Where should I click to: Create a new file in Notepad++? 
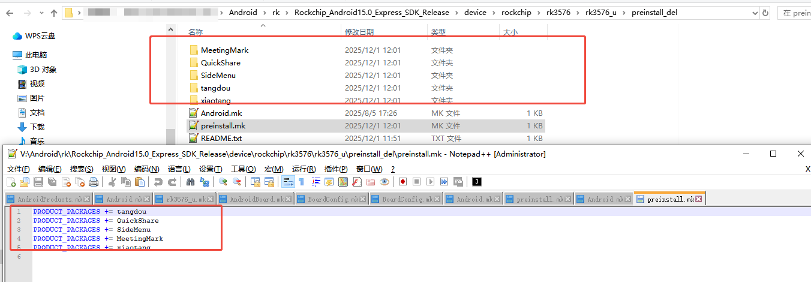(11, 182)
